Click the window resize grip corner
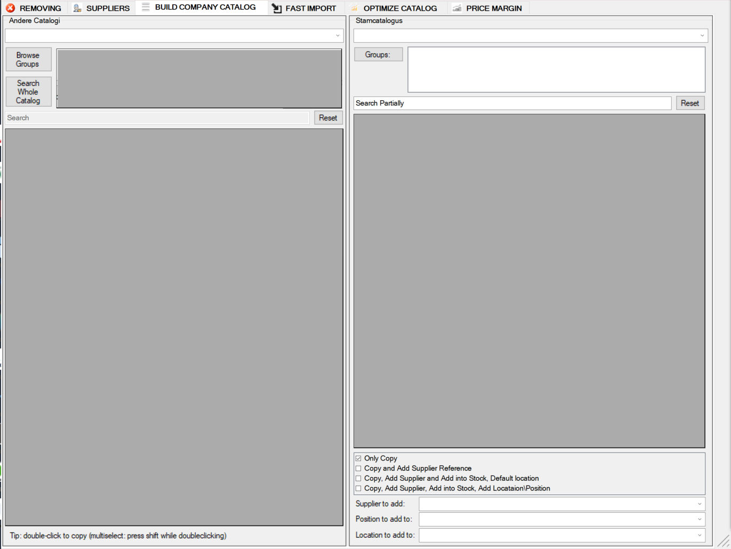Viewport: 731px width, 549px height. click(724, 542)
